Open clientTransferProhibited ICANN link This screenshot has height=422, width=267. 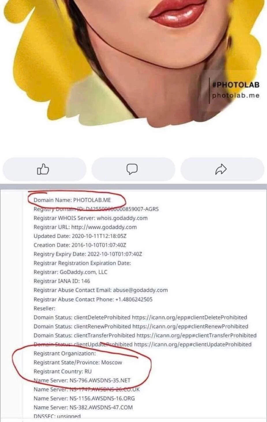(x=197, y=335)
